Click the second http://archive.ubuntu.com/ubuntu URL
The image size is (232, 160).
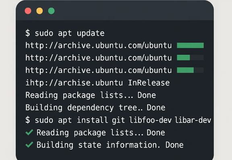[99, 58]
